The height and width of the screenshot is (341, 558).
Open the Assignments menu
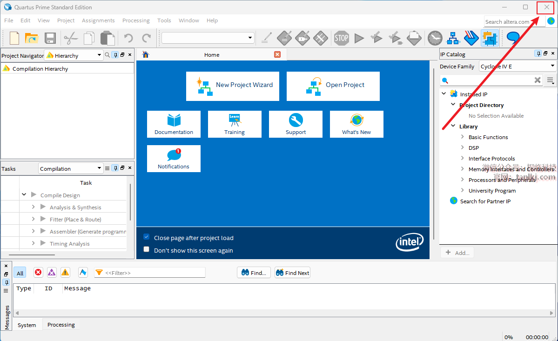[98, 20]
